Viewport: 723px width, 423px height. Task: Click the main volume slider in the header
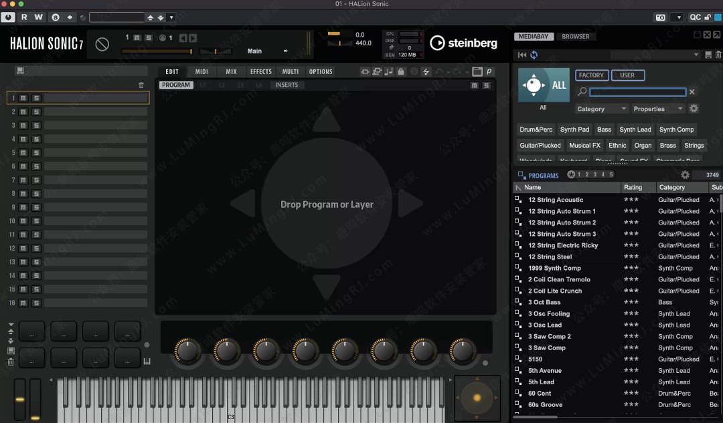(157, 51)
